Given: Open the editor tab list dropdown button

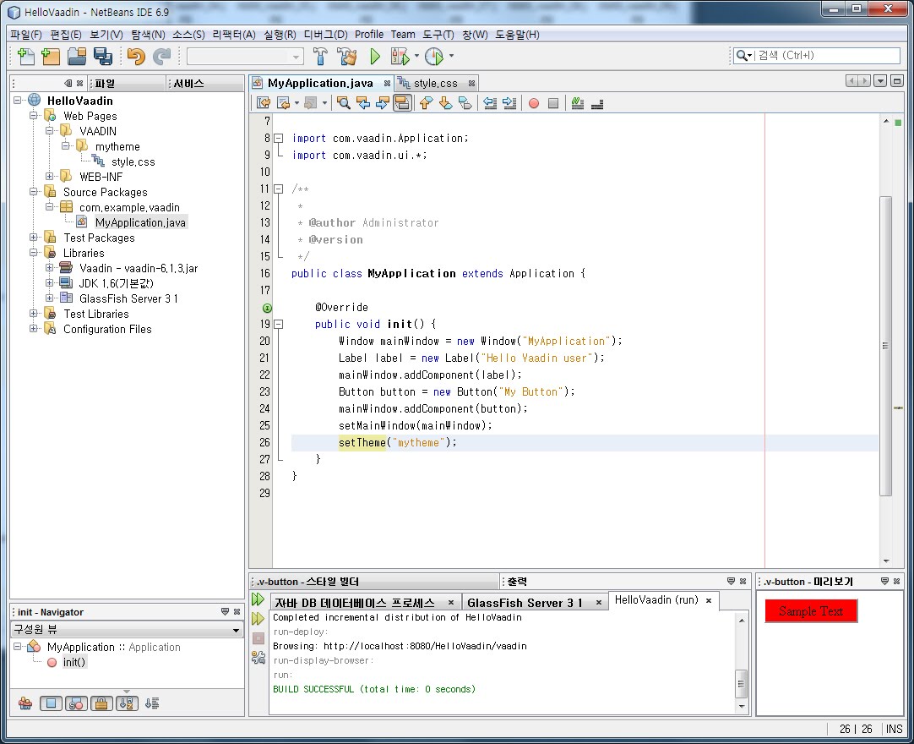Looking at the screenshot, I should 880,81.
